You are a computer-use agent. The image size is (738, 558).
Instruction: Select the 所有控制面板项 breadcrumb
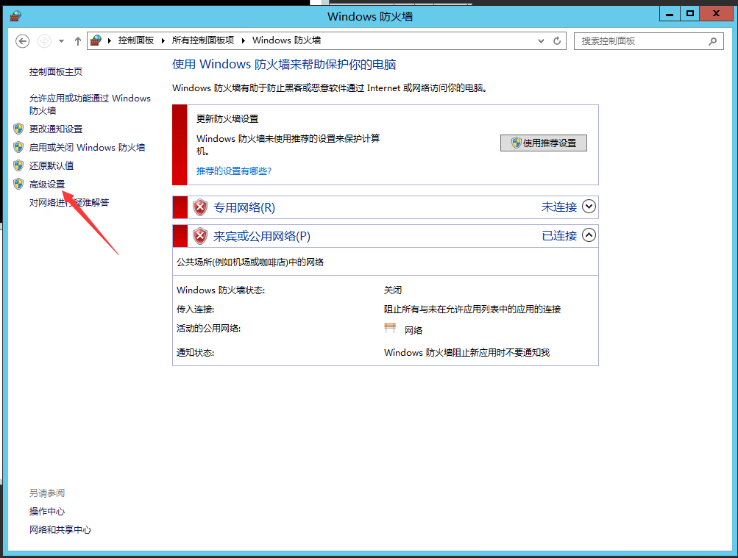coord(203,40)
